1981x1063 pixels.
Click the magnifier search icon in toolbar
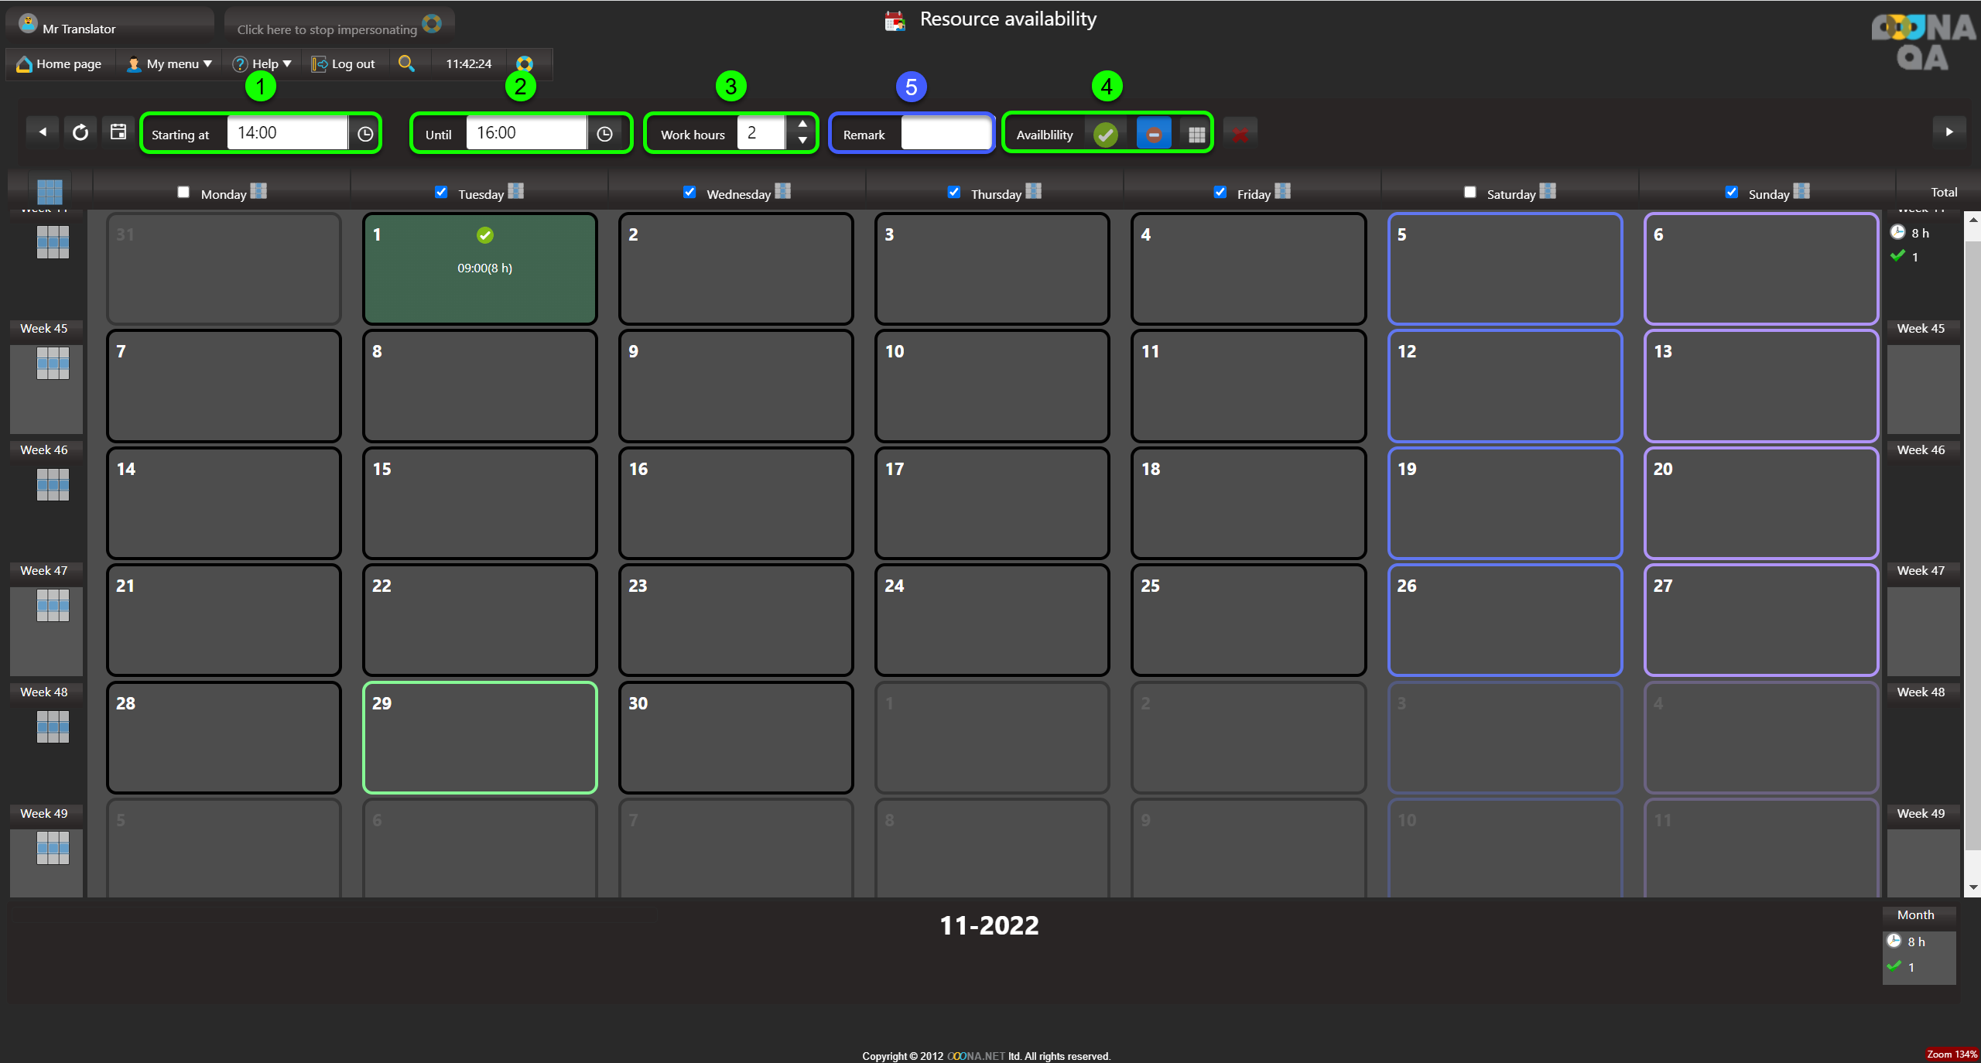tap(406, 63)
